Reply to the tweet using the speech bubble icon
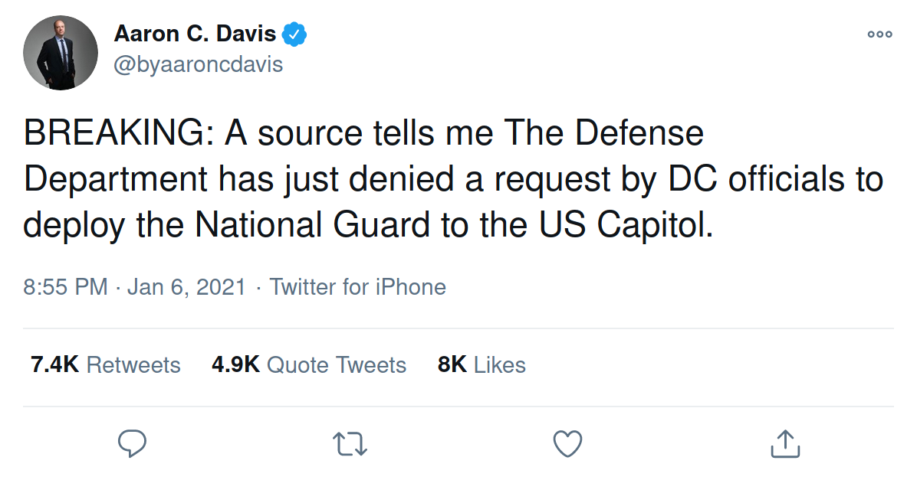 132,443
